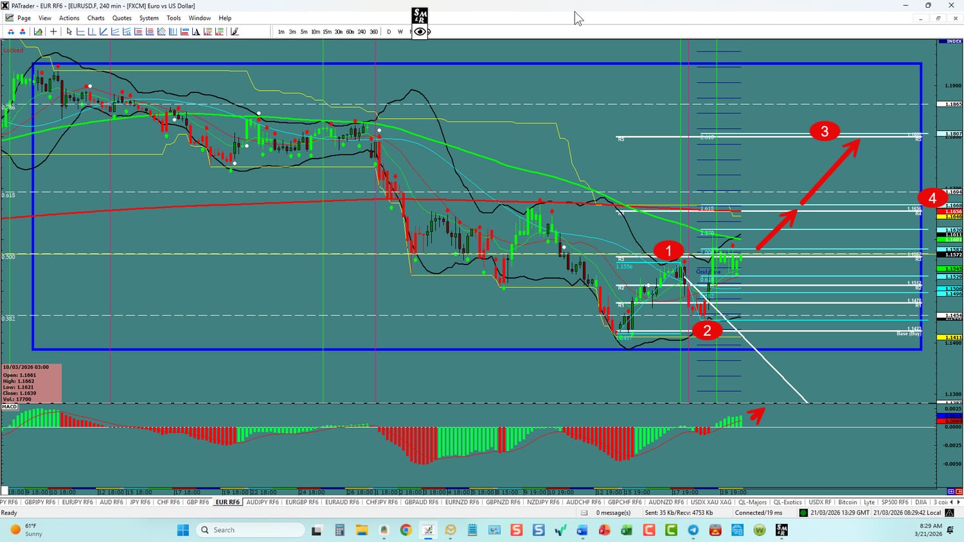Viewport: 964px width, 542px height.
Task: Click the 'Connected/19 ms' status text
Action: (x=759, y=513)
